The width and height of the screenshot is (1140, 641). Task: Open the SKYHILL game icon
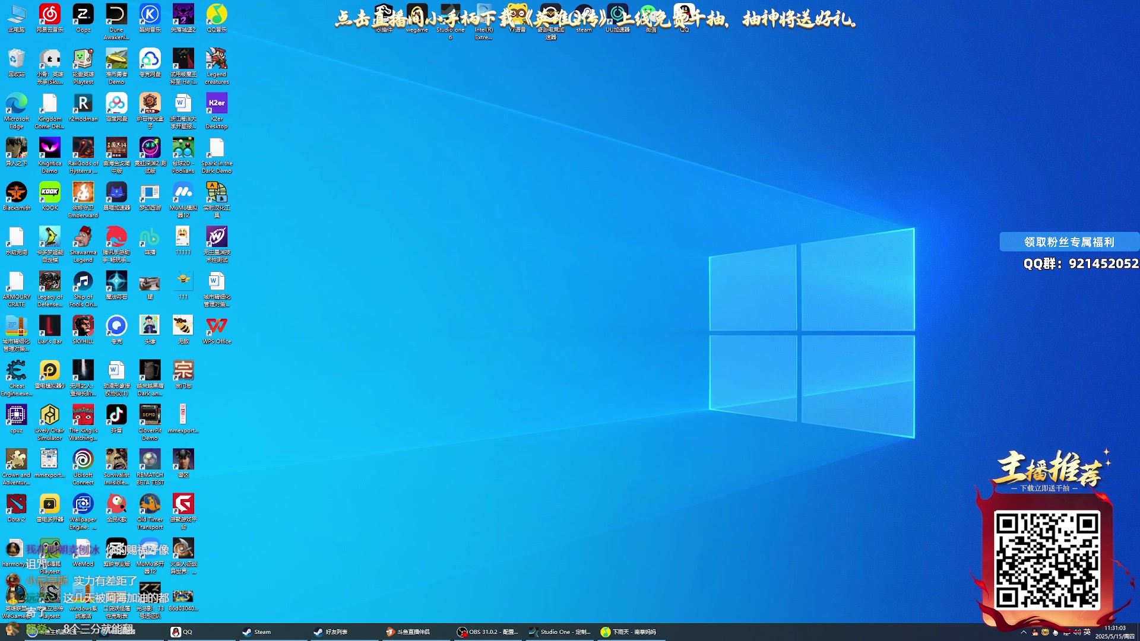[x=83, y=330]
